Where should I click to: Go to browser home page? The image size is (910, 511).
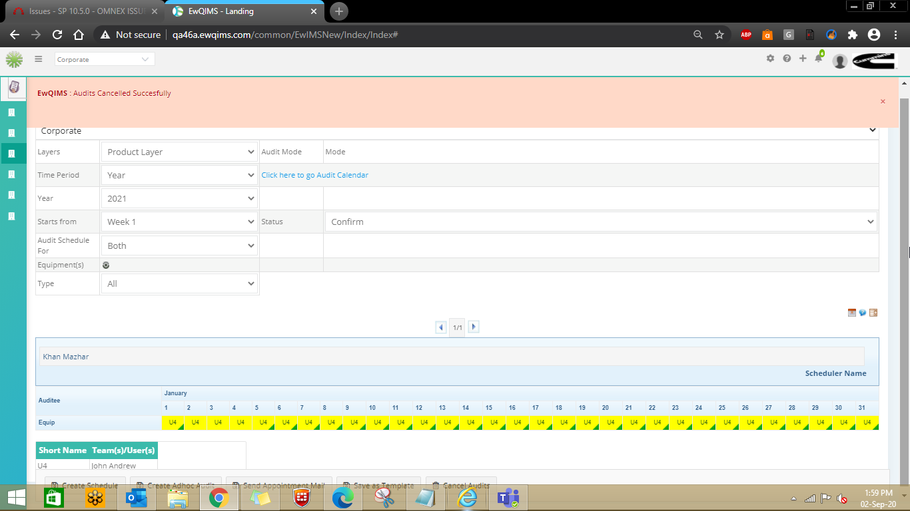pos(79,35)
